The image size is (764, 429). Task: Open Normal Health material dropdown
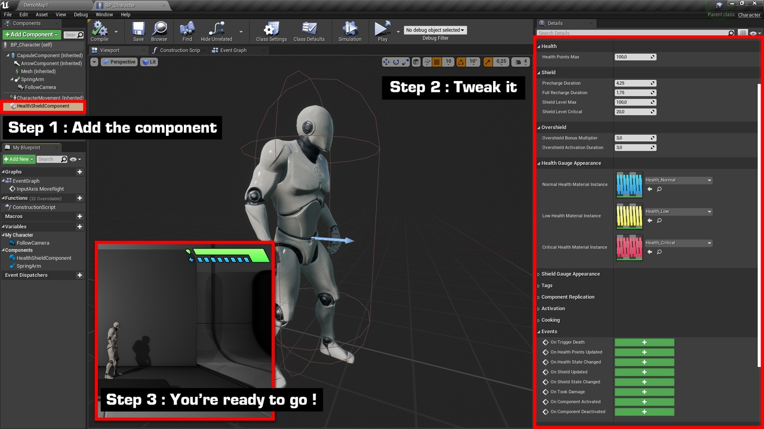tap(678, 180)
